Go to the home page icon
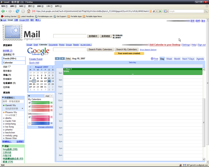Viewport: 209px width, 167px height. 29,11
